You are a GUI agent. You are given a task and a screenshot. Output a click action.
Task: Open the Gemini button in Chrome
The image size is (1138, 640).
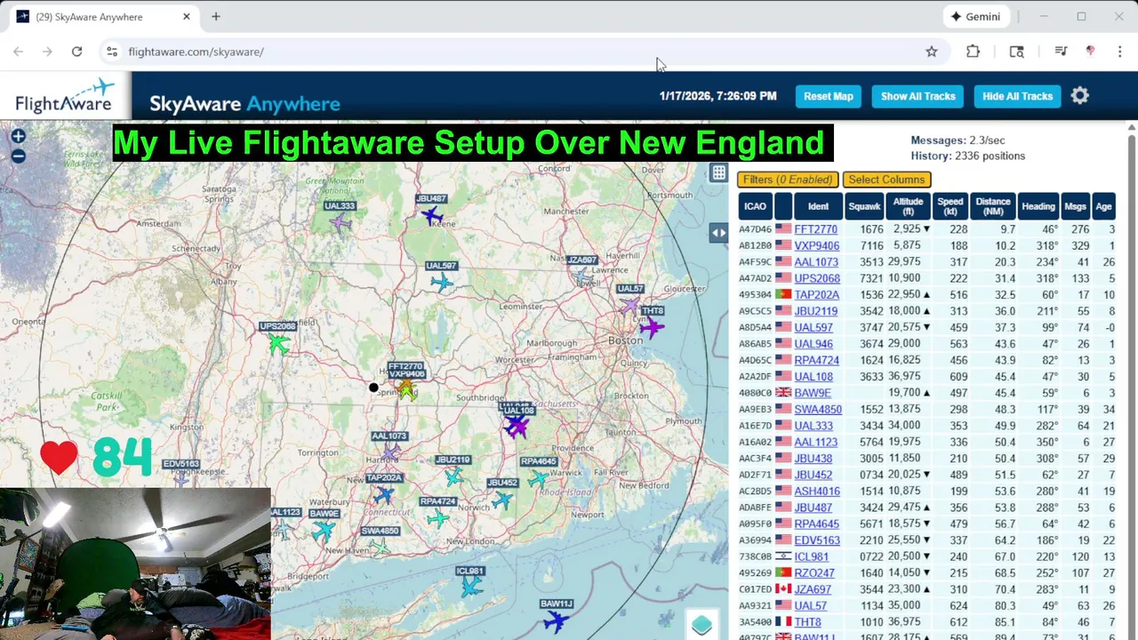point(976,16)
